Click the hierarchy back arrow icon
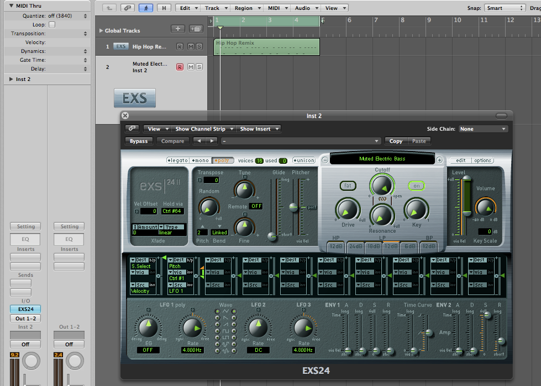Viewport: 541px width, 386px height. coord(109,8)
